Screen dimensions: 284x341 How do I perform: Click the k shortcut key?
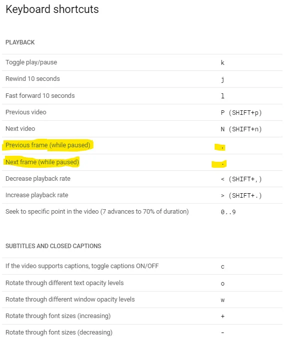point(223,62)
